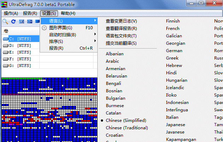Open the 报告(R) menu in menu bar

30,13
